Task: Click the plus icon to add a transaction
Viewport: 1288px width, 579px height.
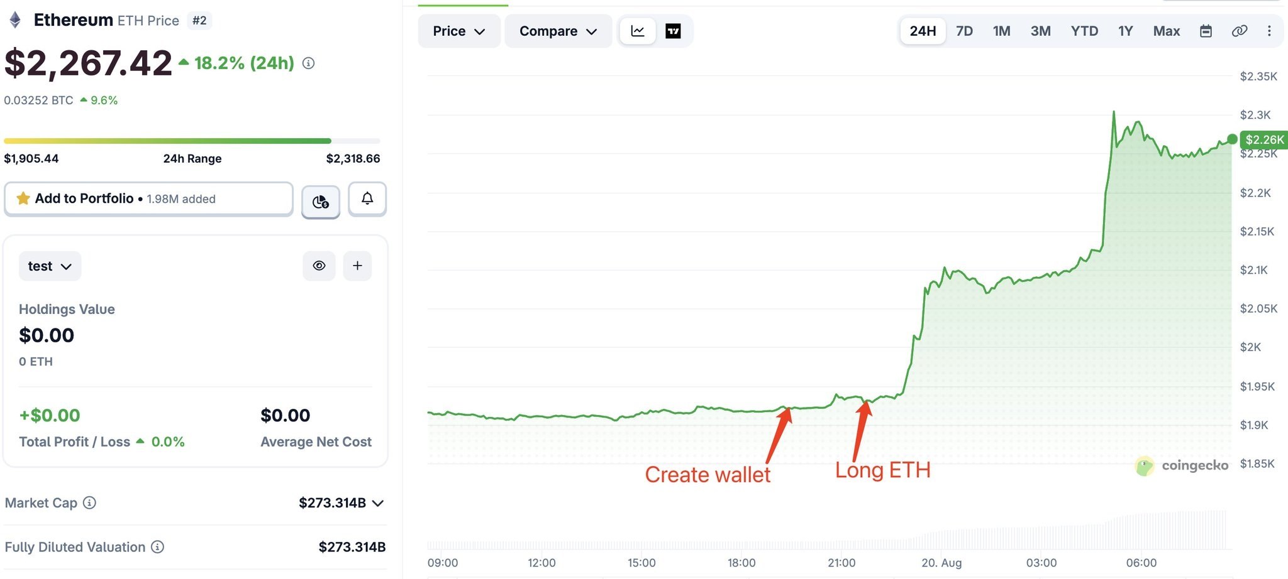Action: click(357, 266)
